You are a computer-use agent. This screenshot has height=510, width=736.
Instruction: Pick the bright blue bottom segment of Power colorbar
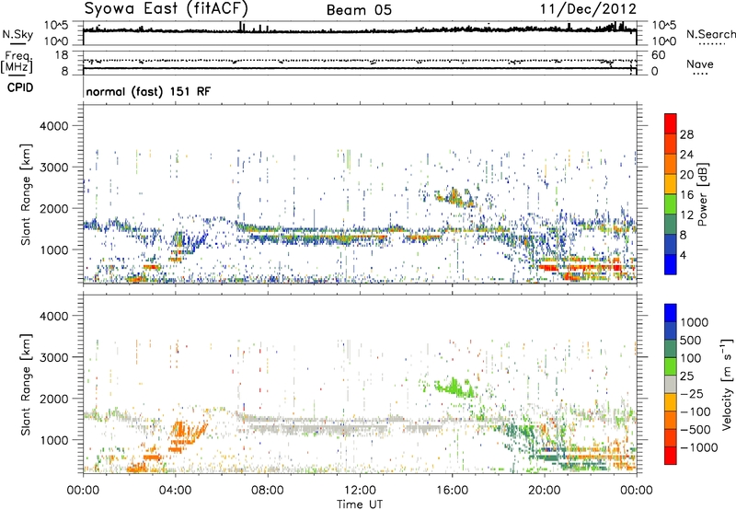coord(671,264)
